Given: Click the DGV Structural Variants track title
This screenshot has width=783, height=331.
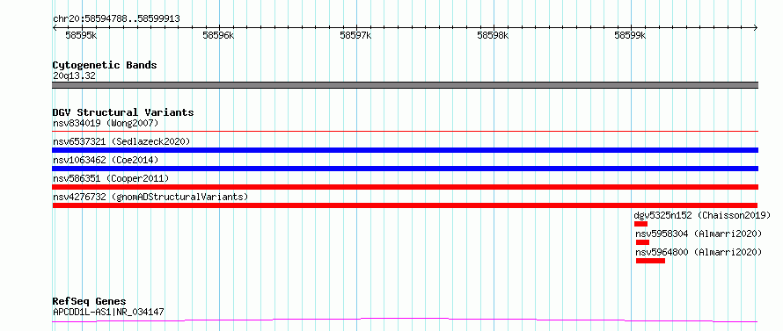Looking at the screenshot, I should 123,112.
